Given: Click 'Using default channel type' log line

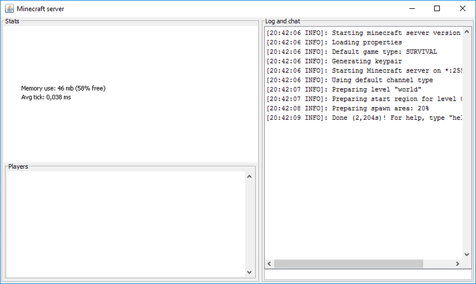Looking at the screenshot, I should coord(350,80).
